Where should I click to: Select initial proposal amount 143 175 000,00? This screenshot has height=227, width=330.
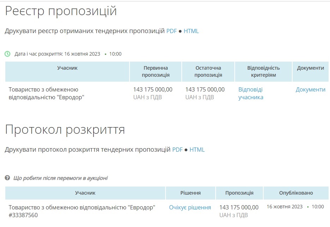pos(153,90)
